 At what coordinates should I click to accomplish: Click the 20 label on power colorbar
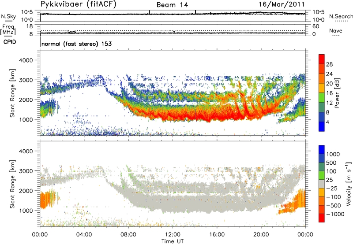coord(329,84)
